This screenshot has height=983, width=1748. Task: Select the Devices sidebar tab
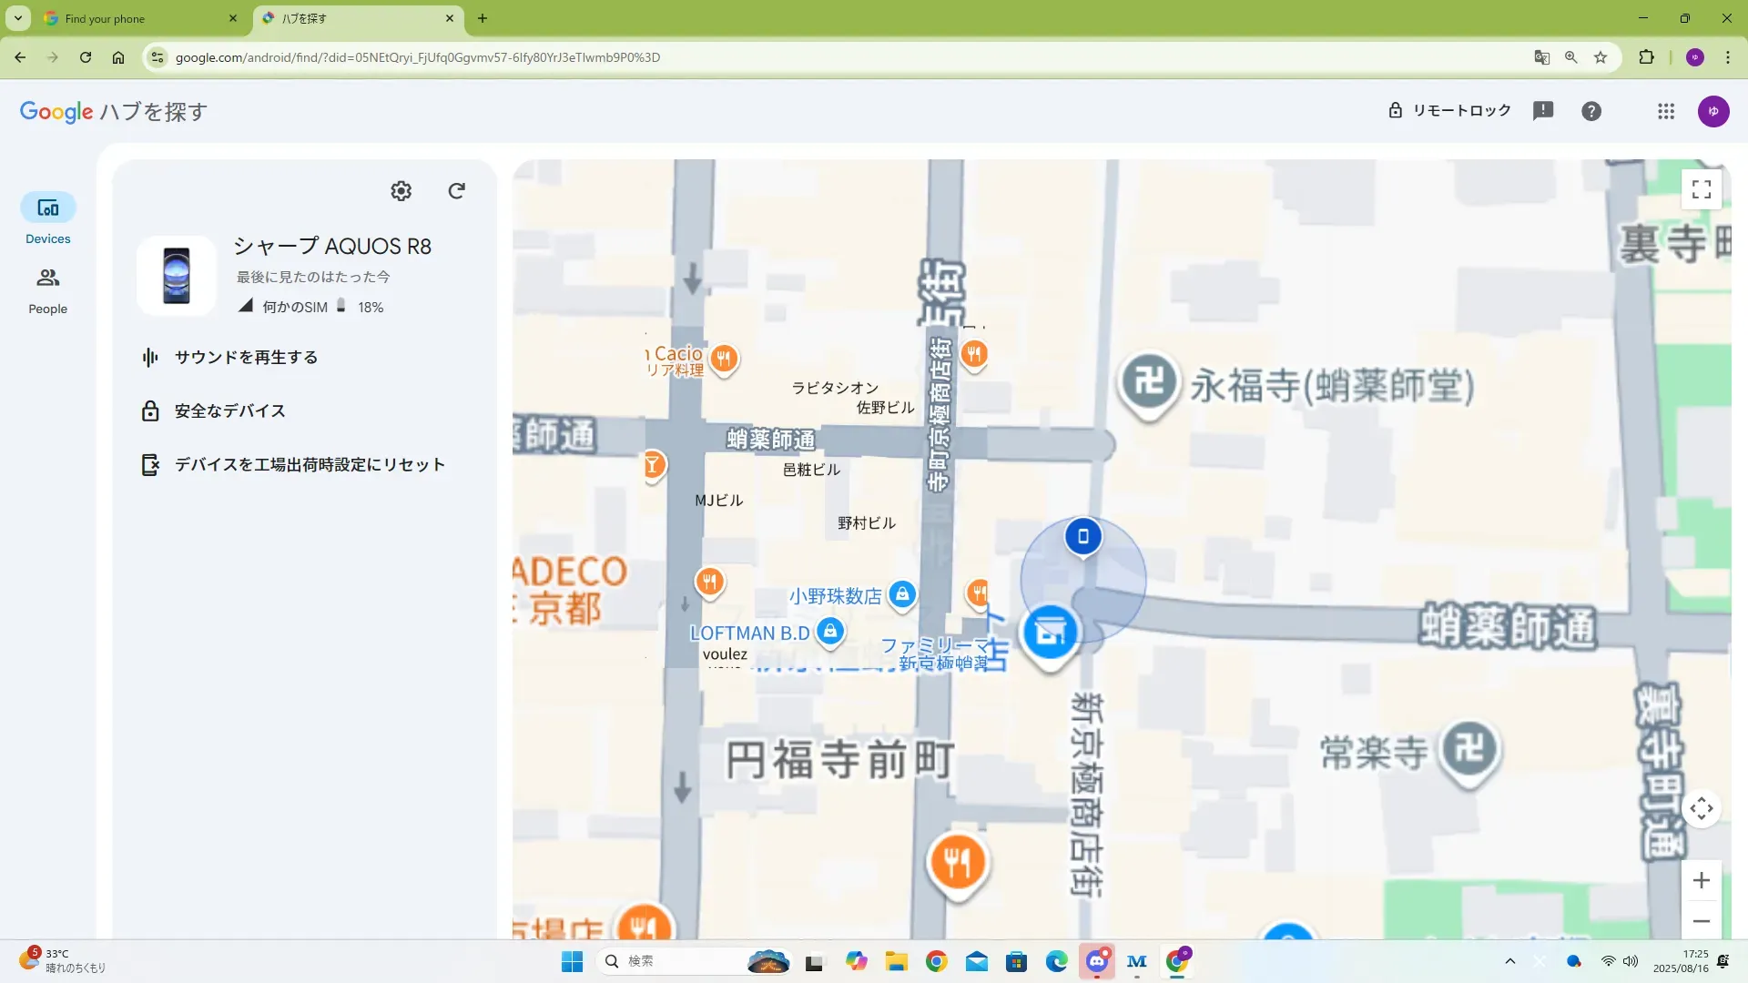coord(47,219)
